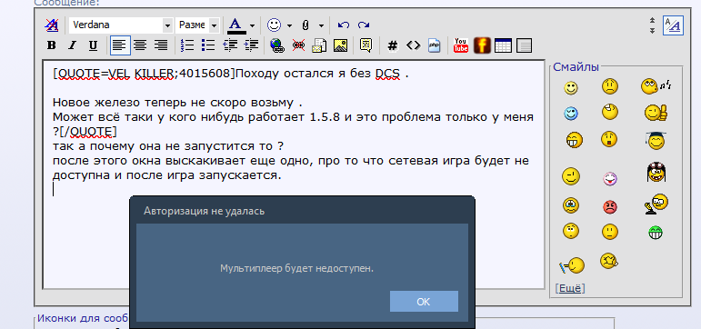Insert the sad frown smiley
Viewport: 701px width, 329px height.
click(x=610, y=85)
